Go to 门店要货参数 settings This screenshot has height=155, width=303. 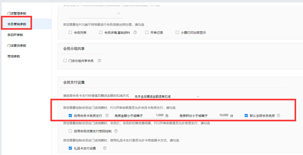click(17, 46)
